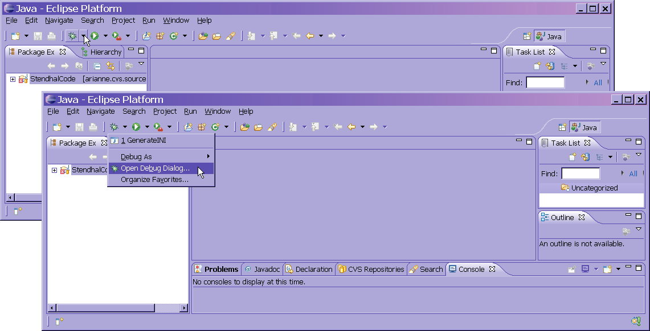
Task: Click New Java Class icon in front window
Action: (215, 127)
